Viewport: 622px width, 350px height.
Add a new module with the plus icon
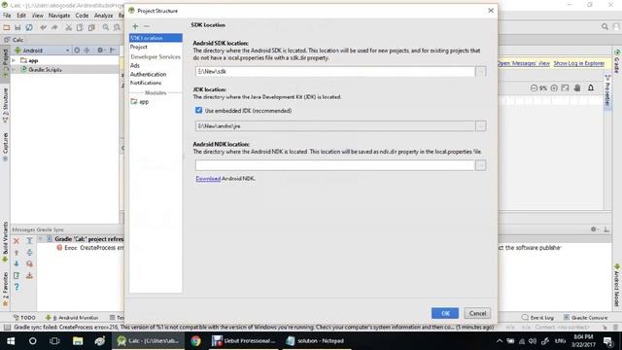click(x=135, y=26)
